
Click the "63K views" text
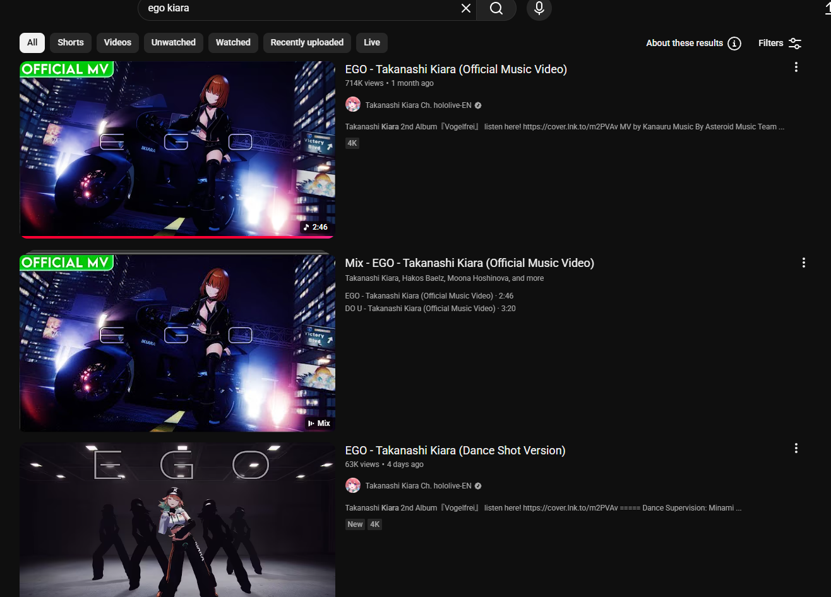coord(362,464)
